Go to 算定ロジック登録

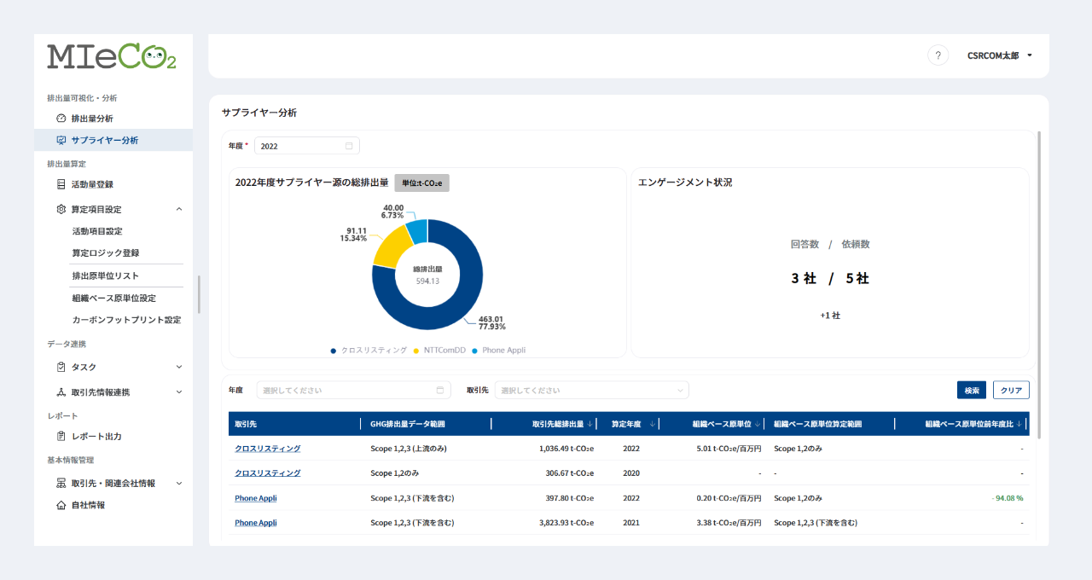click(106, 253)
